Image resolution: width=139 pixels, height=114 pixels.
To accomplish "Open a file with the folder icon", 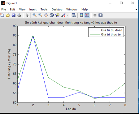I will tap(8, 15).
